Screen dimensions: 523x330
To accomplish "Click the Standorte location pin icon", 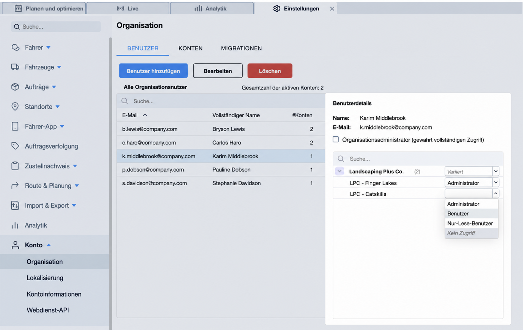I will pos(15,106).
